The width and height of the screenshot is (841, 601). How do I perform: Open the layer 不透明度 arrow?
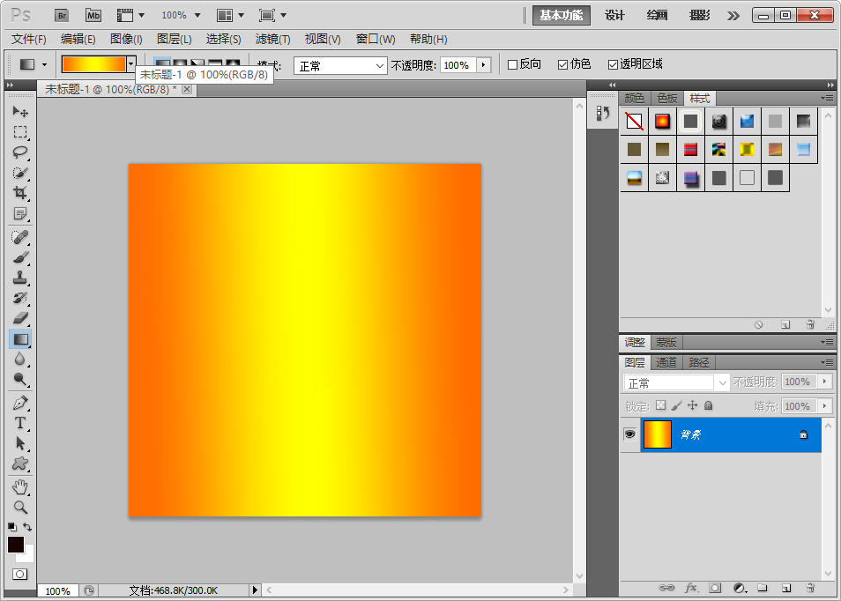(x=825, y=382)
